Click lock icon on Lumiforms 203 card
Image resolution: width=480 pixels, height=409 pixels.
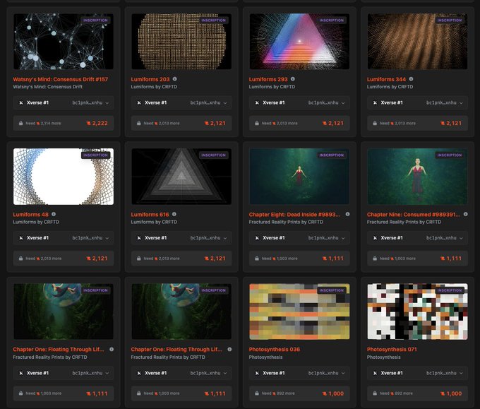pos(138,123)
